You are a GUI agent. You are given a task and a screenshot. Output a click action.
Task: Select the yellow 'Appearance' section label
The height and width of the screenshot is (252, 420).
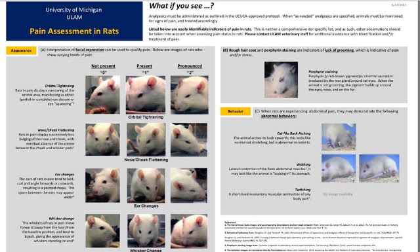click(21, 50)
